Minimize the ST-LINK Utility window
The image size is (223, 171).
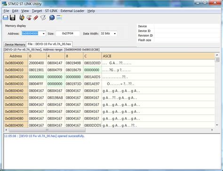point(198,3)
